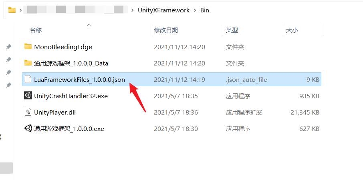This screenshot has height=180, width=363.
Task: Go to UnityXFramework in address path
Action: click(x=164, y=10)
